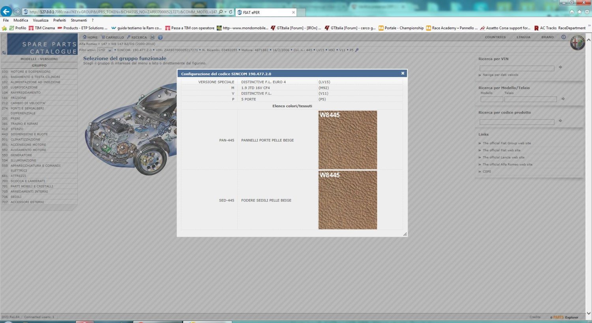Select MODELLI - VERSIONI header
Image resolution: width=592 pixels, height=323 pixels.
tap(39, 59)
